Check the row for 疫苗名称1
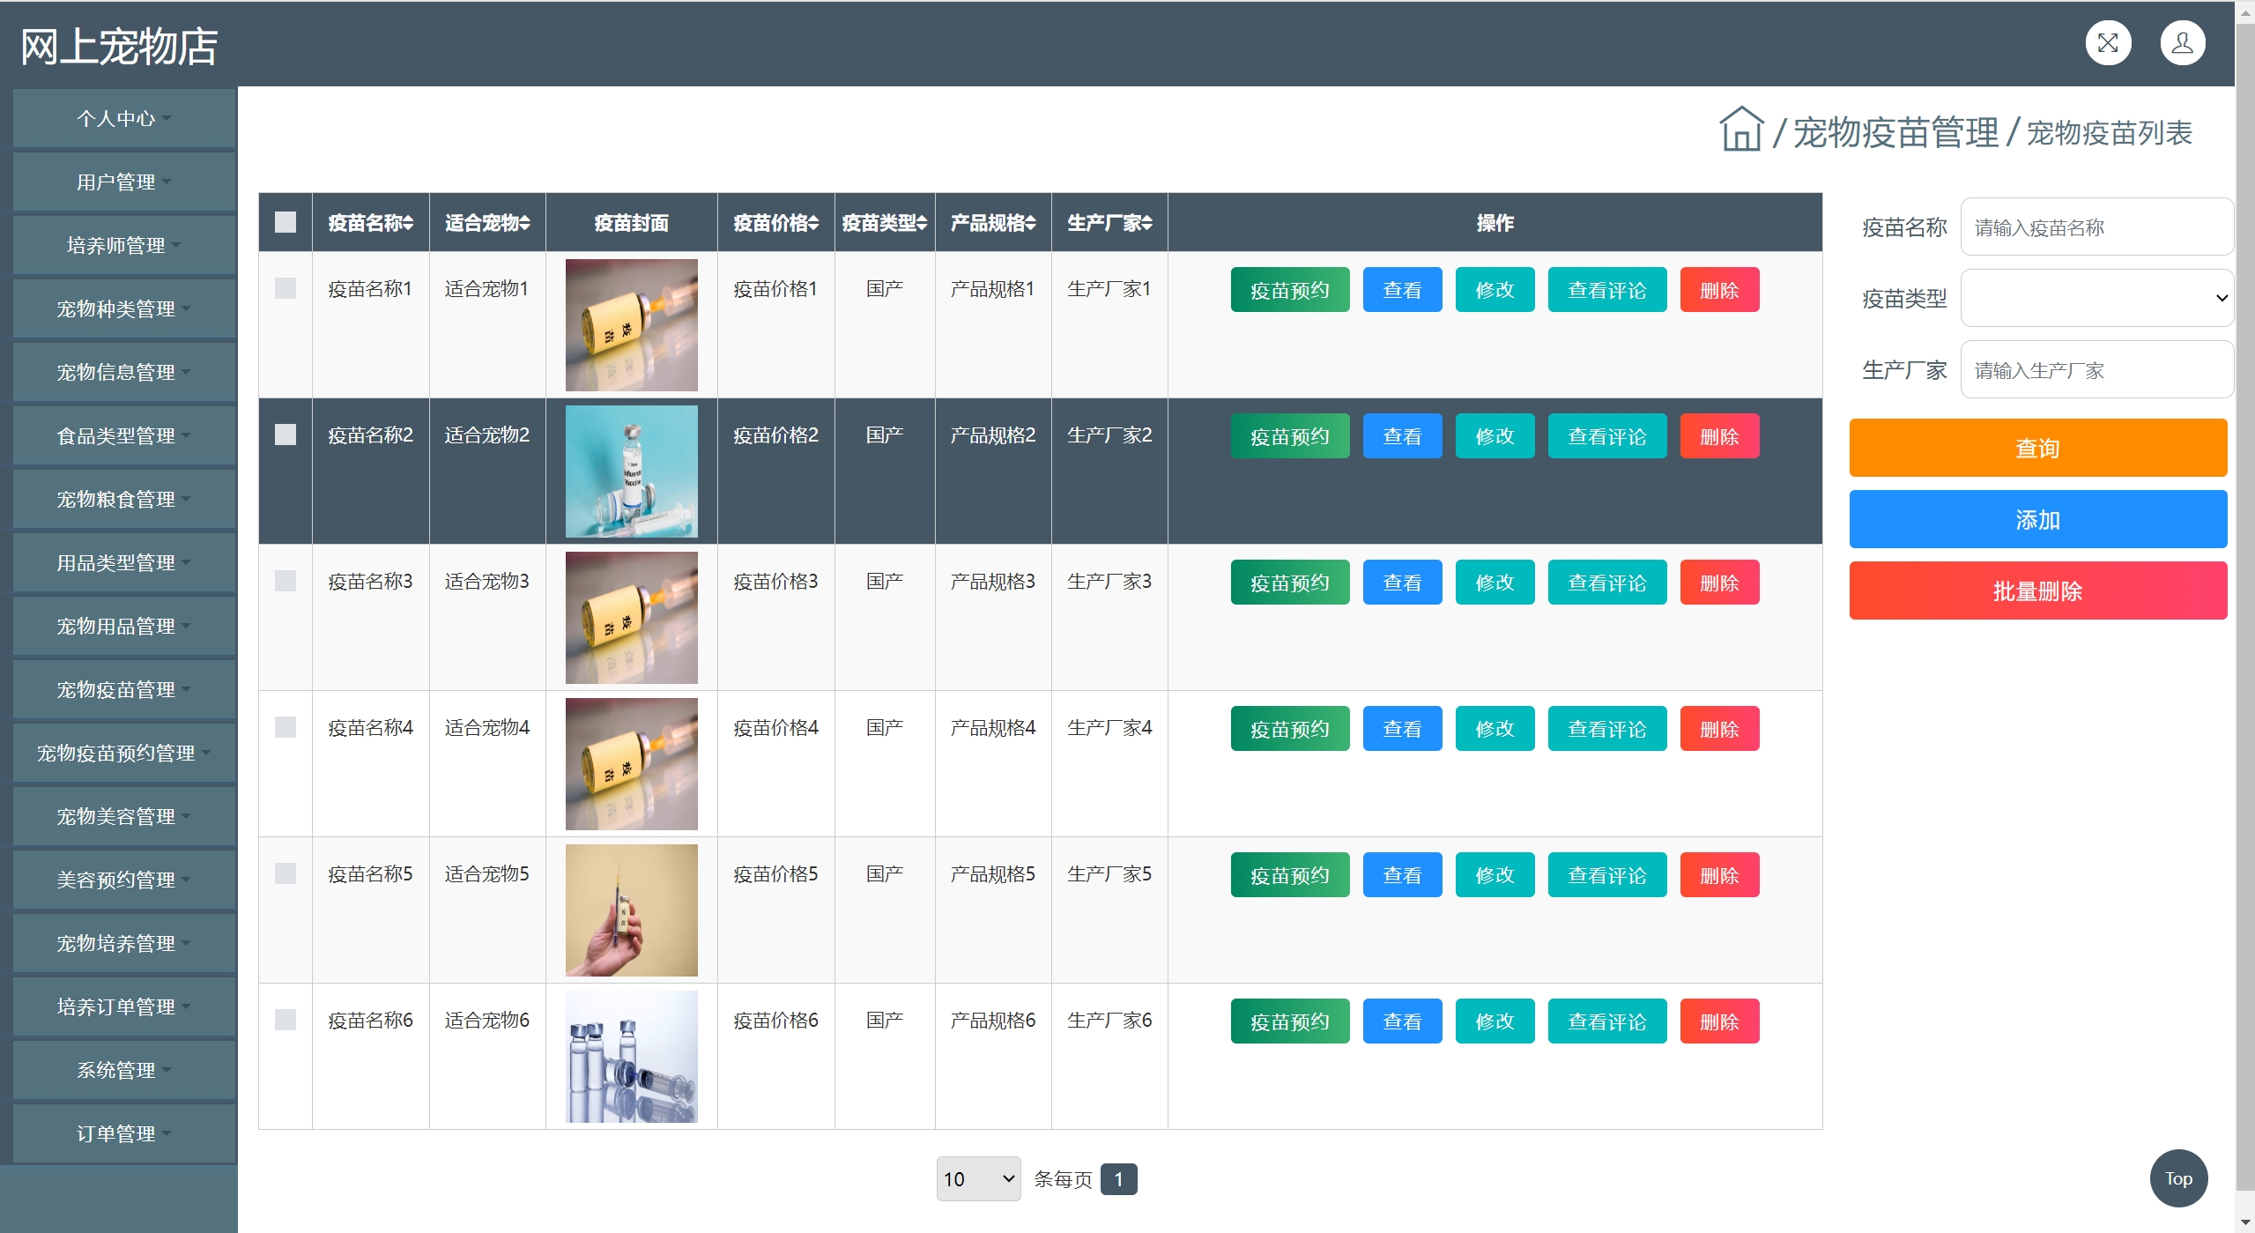 [286, 288]
